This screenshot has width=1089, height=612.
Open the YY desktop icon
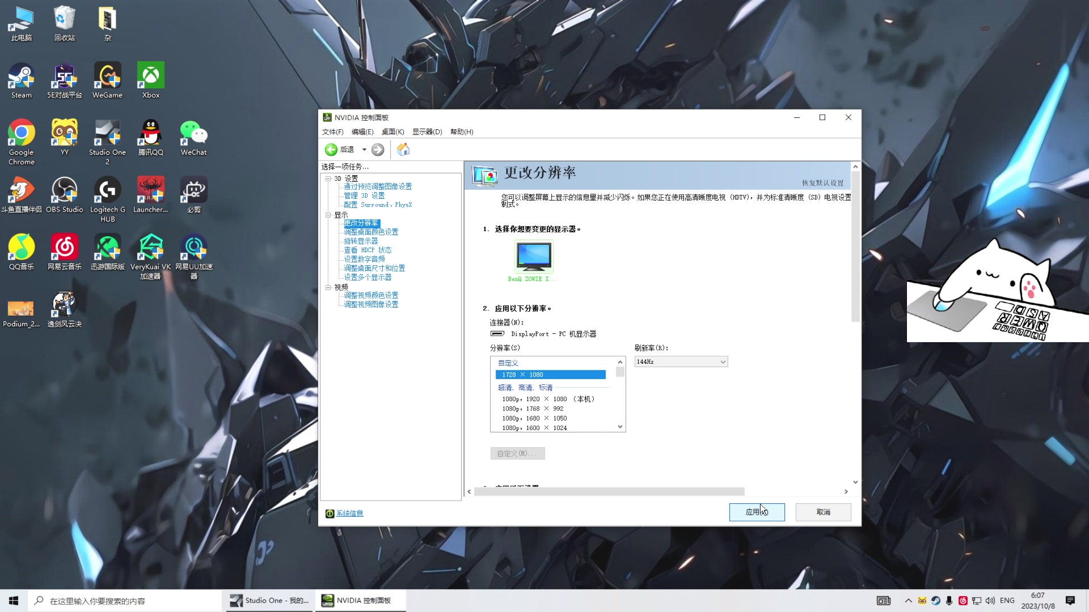[65, 138]
